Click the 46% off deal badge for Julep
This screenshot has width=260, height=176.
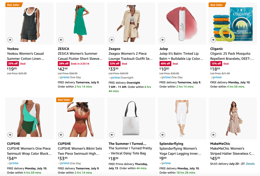tap(165, 63)
